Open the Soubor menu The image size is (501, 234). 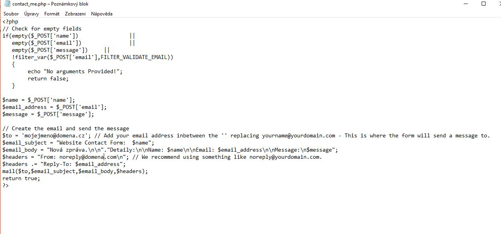(11, 14)
